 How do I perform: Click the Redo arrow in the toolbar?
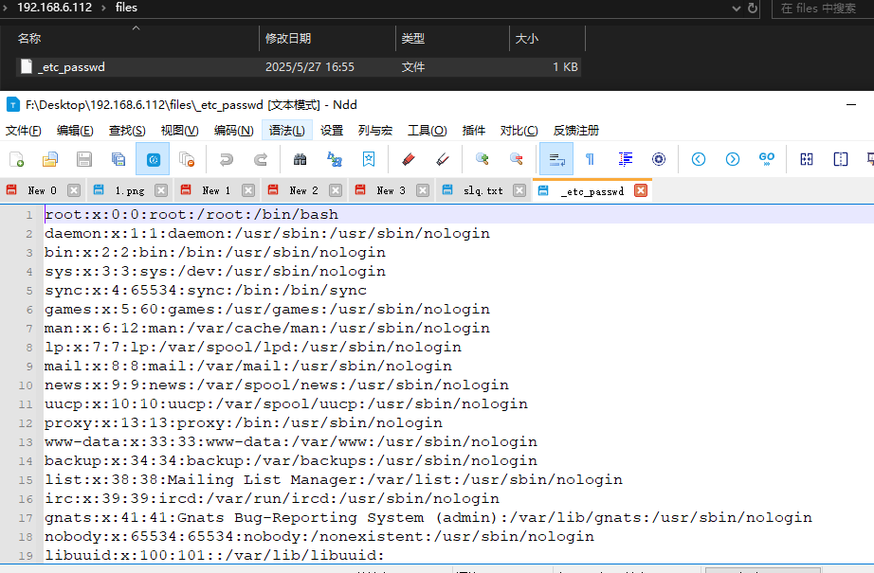click(x=260, y=159)
